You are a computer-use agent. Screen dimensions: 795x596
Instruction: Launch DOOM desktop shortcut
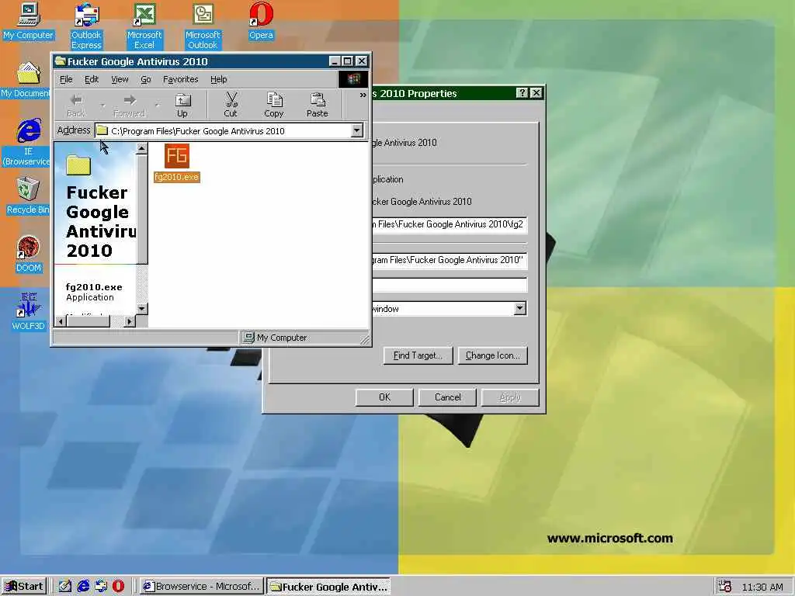[29, 255]
